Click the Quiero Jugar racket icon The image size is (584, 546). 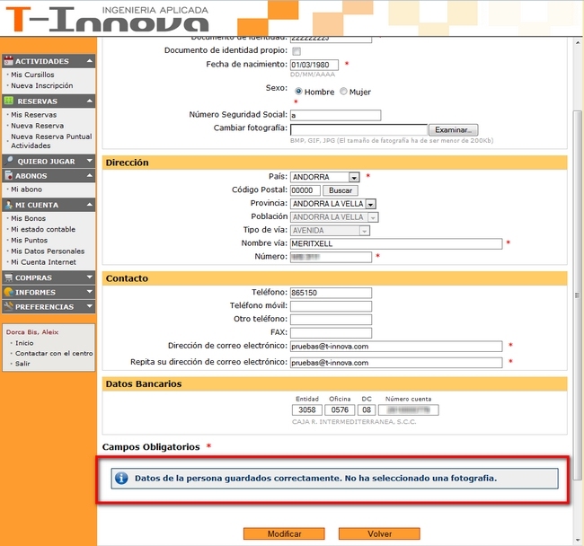coord(8,161)
